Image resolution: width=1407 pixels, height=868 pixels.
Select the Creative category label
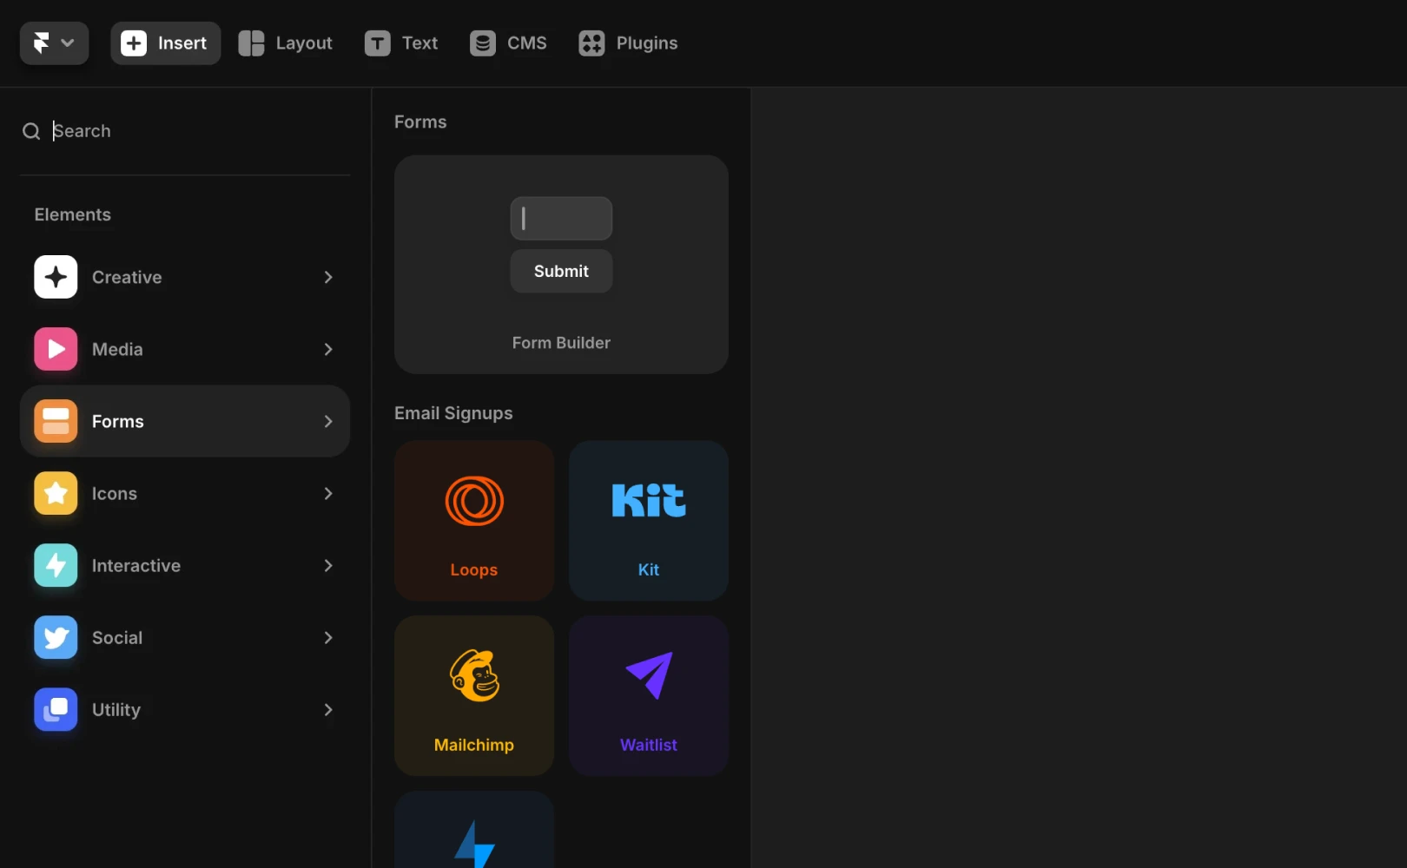click(x=127, y=277)
